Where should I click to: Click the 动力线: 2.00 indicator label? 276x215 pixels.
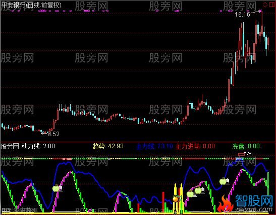(x=38, y=146)
